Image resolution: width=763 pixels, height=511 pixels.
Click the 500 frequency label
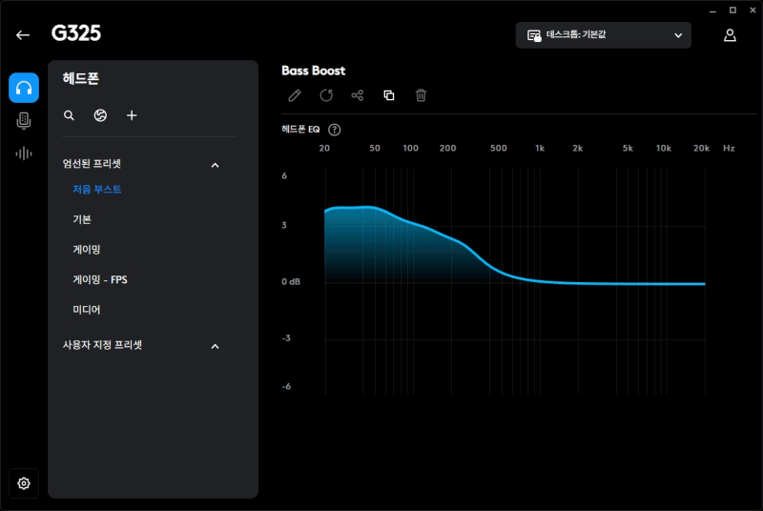point(498,149)
